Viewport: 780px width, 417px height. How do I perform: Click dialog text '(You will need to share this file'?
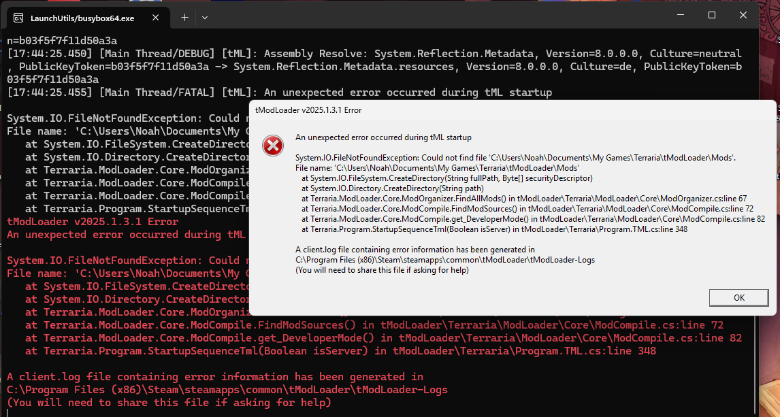point(382,270)
